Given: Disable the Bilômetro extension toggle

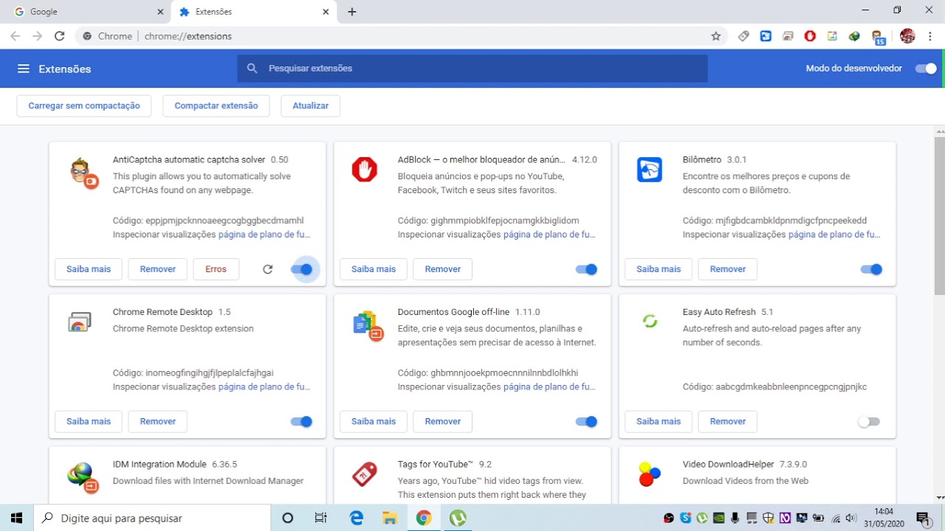Looking at the screenshot, I should [872, 269].
